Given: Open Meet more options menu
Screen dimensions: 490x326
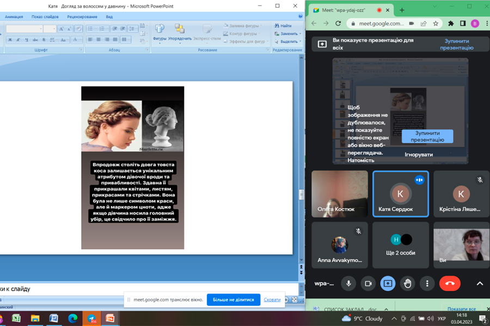Looking at the screenshot, I should [427, 283].
